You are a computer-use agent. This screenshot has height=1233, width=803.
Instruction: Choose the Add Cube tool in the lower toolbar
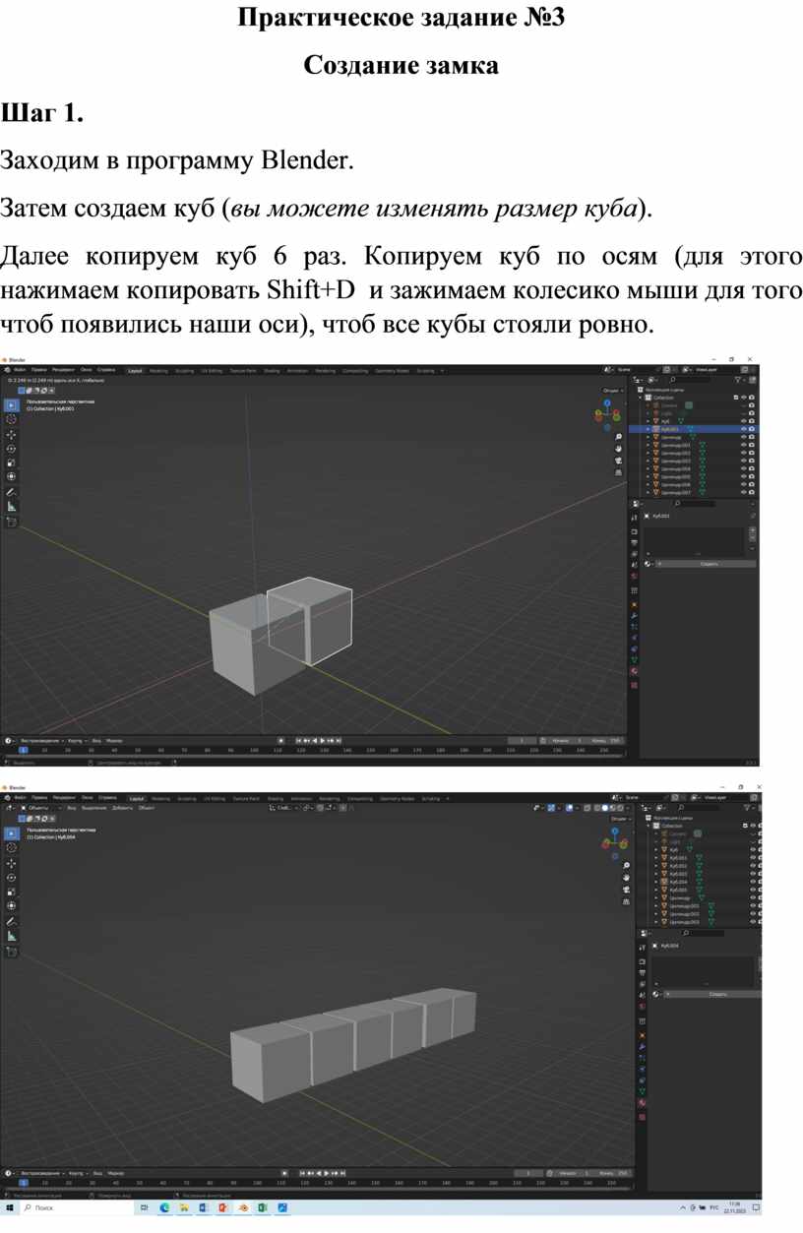[x=11, y=951]
